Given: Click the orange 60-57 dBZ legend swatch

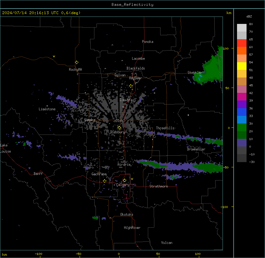Looking at the screenshot, I should coord(242,51).
